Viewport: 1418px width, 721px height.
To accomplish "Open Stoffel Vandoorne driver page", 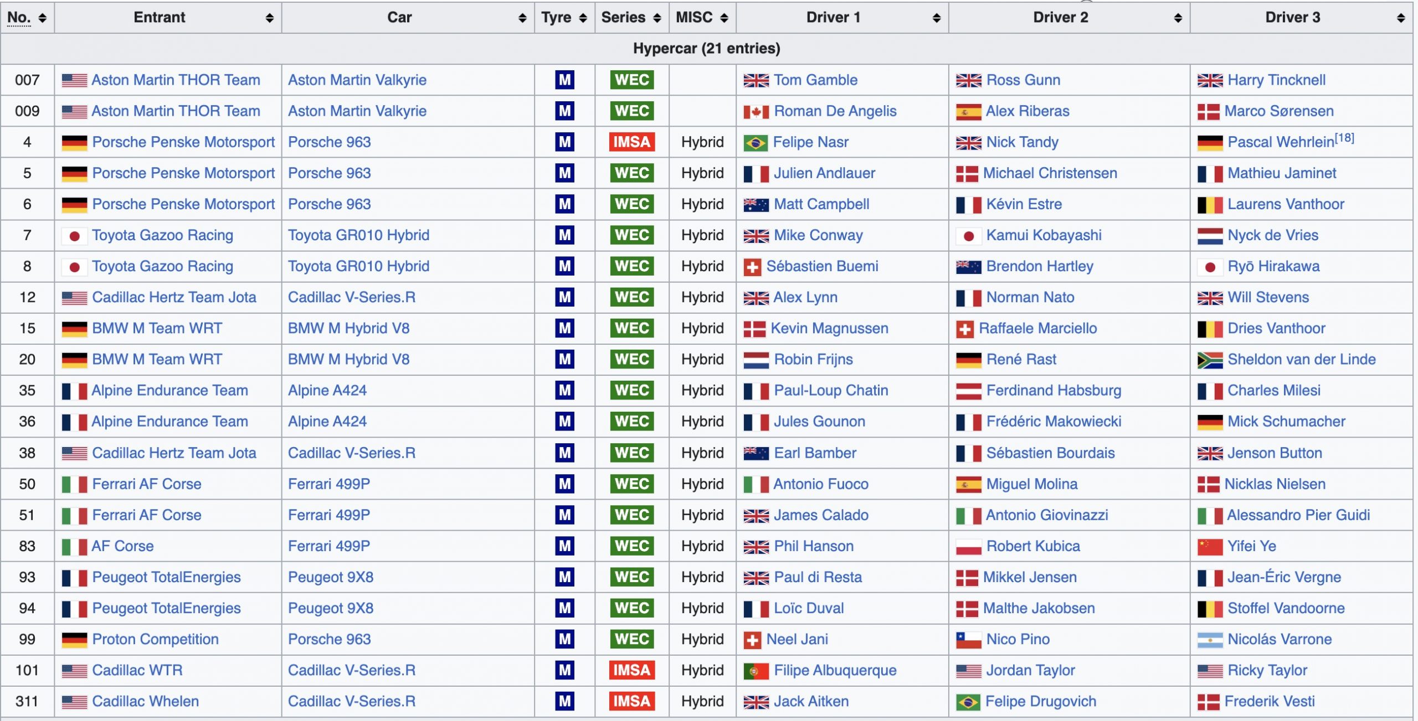I will click(x=1286, y=608).
